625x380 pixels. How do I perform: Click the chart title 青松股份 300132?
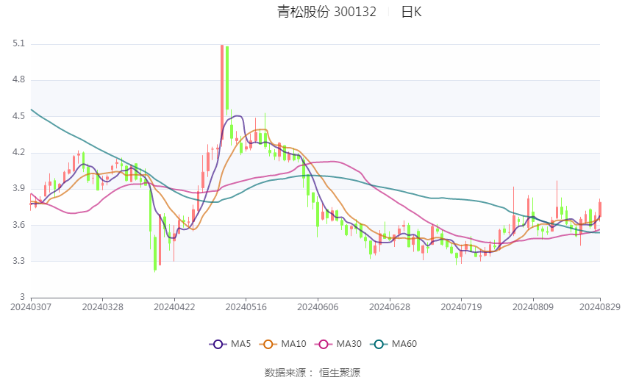click(326, 12)
